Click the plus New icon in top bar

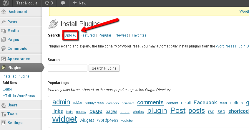[x=75, y=3]
